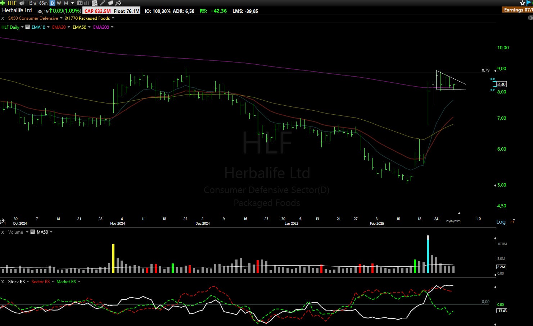Expand SX50 Consumer Defensive dropdown
This screenshot has height=326, width=533.
(x=61, y=18)
